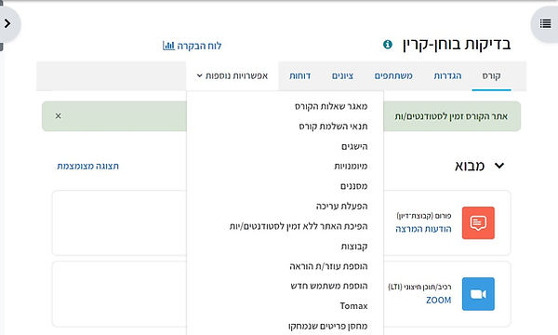This screenshot has height=335, width=558.
Task: Choose מאגר שאלות הקורס from menu
Action: [331, 106]
